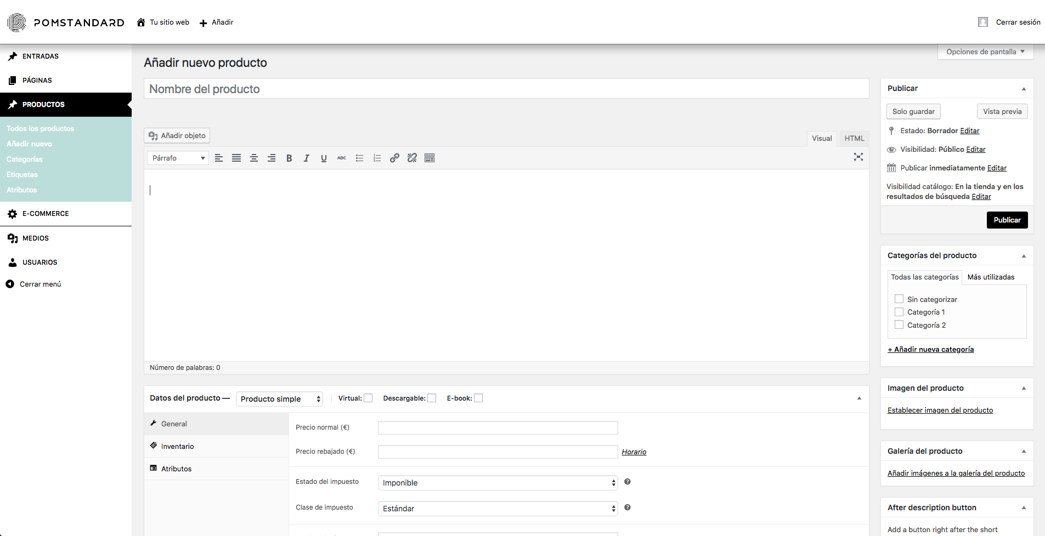Expand the Opciones de pantalla panel
This screenshot has width=1045, height=536.
(x=985, y=52)
